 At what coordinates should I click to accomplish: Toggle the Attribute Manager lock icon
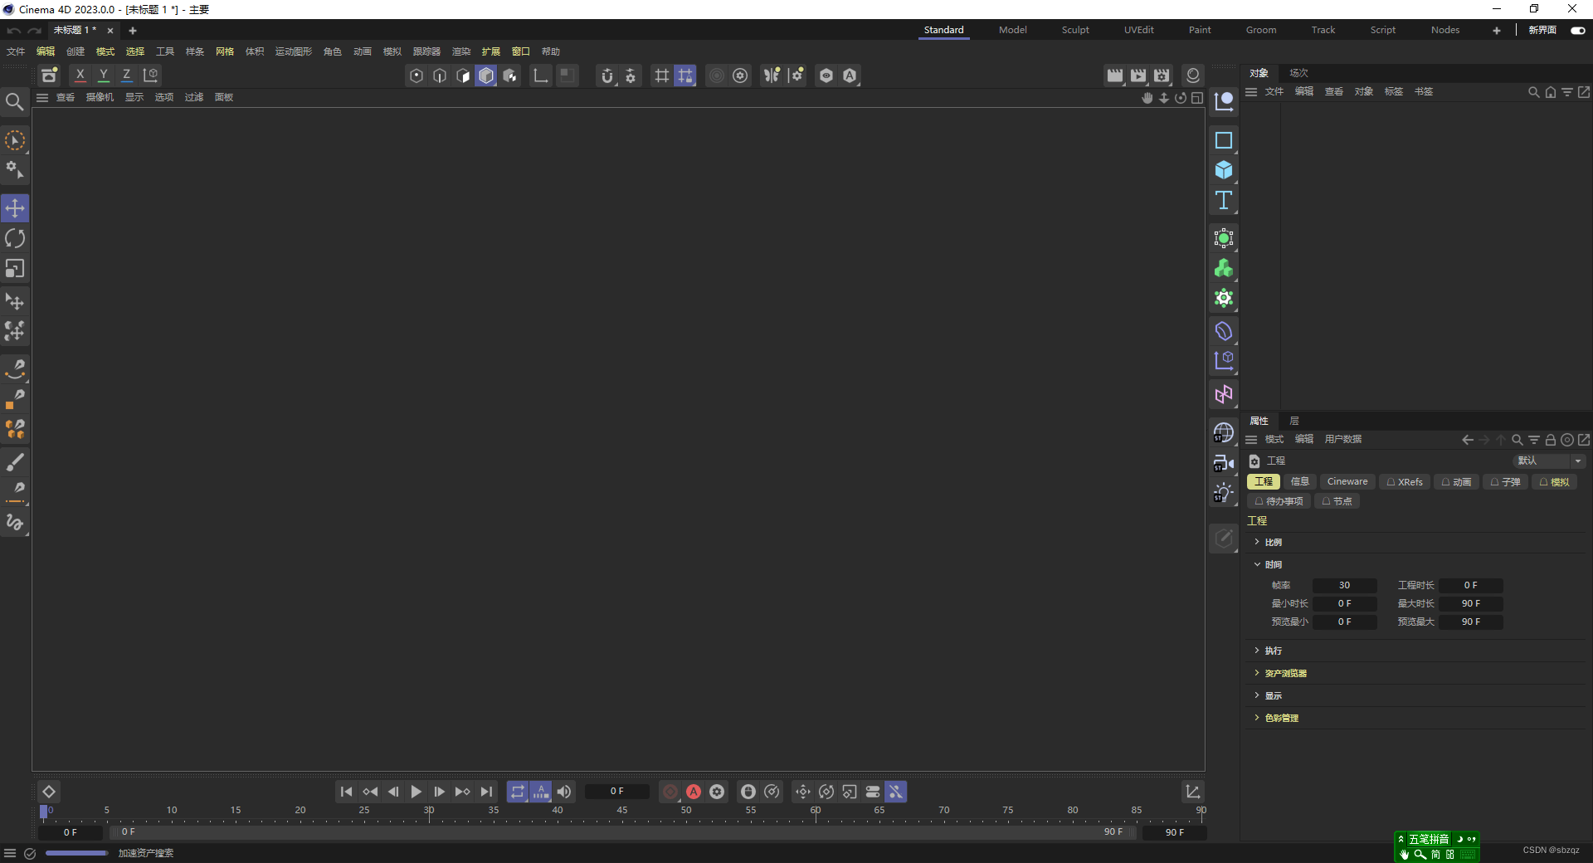pos(1551,440)
